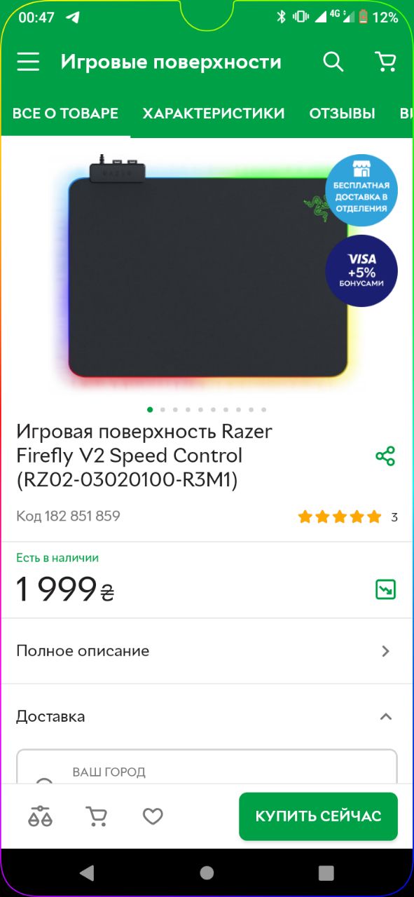Image resolution: width=414 pixels, height=897 pixels.
Task: Select the ВСЕ О ТОВАРЕ tab
Action: click(x=65, y=114)
